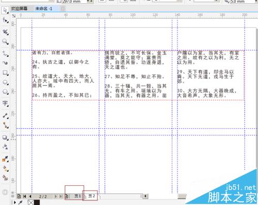
Task: Select the Shape tool
Action: (5, 21)
